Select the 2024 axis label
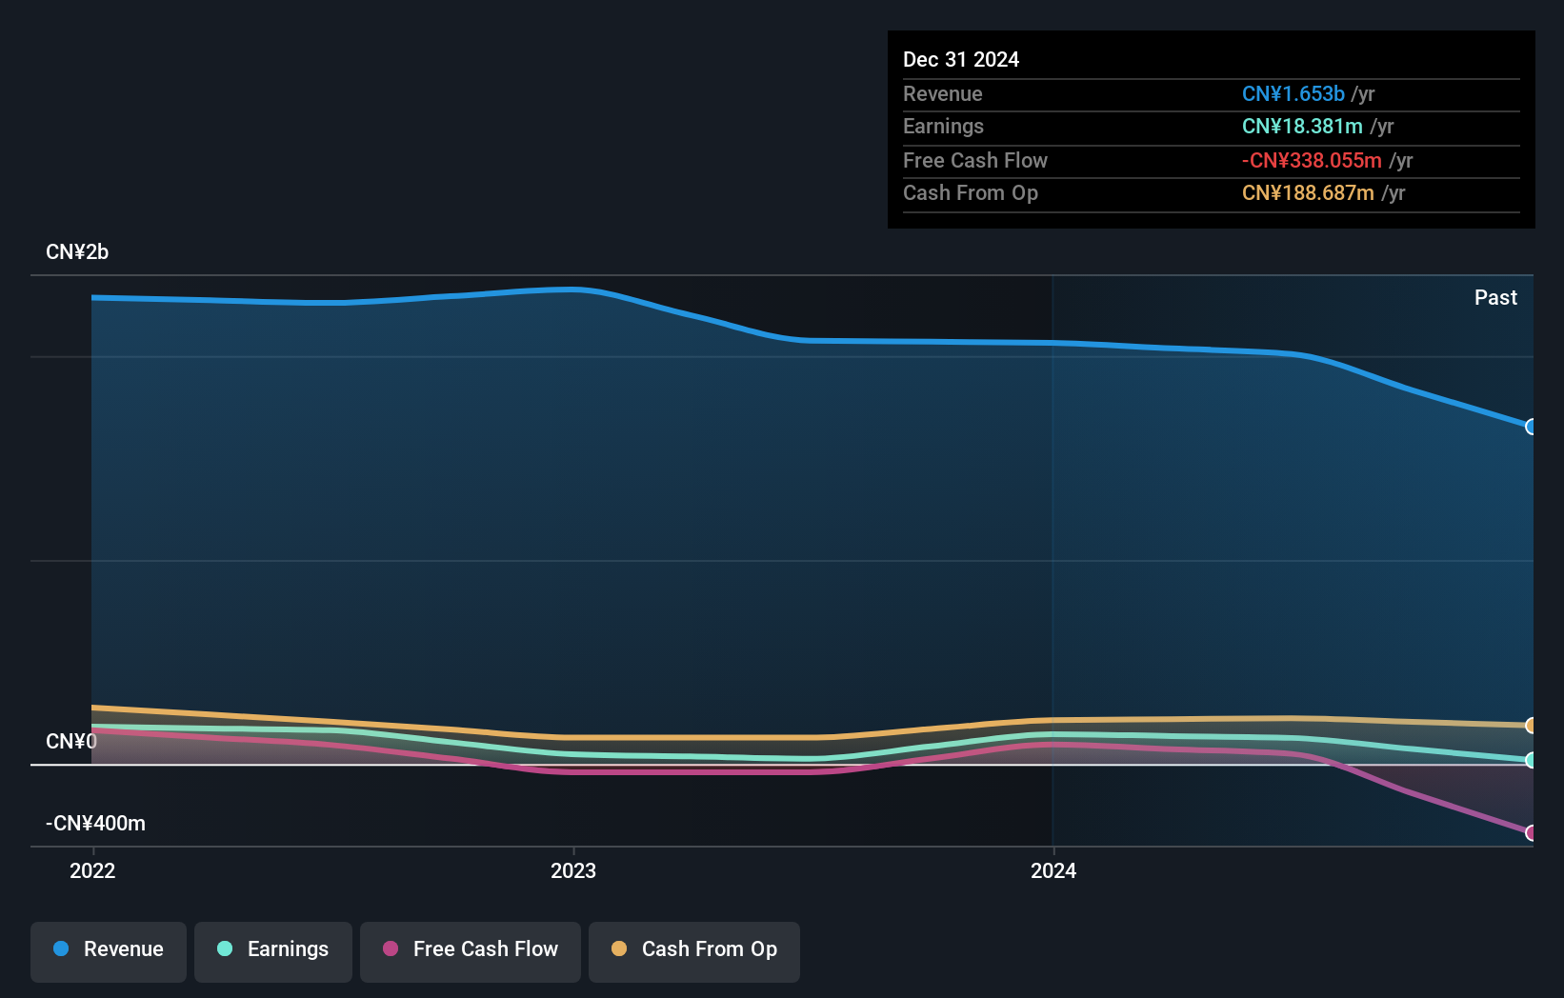The image size is (1564, 998). pos(1053,870)
